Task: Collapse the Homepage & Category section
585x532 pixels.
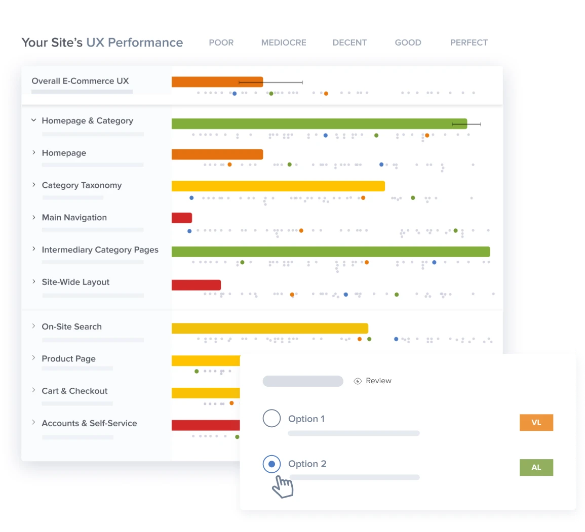Action: click(x=33, y=120)
